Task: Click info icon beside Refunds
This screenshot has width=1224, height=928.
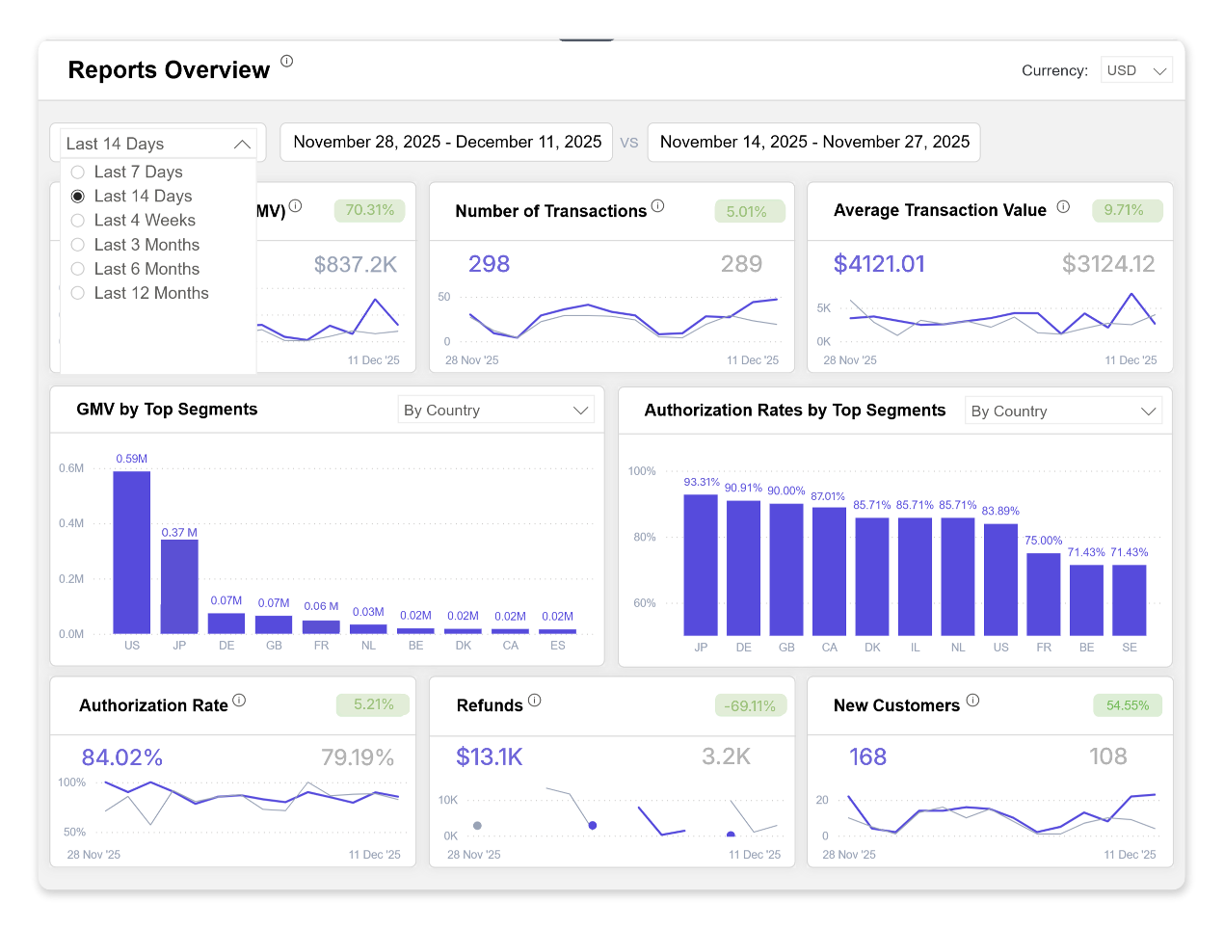Action: (534, 701)
